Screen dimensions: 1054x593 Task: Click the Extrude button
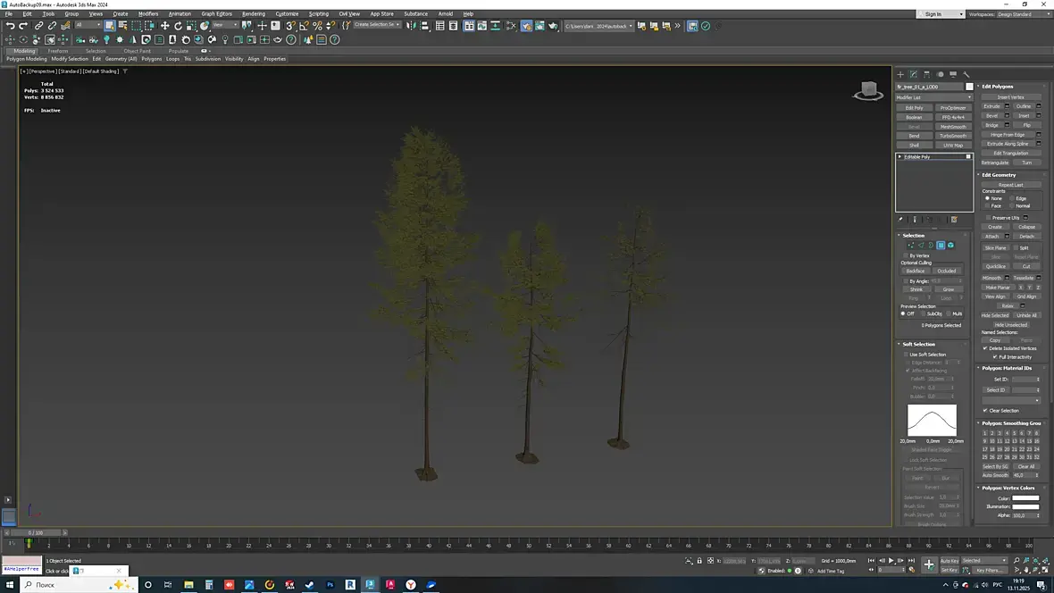991,106
